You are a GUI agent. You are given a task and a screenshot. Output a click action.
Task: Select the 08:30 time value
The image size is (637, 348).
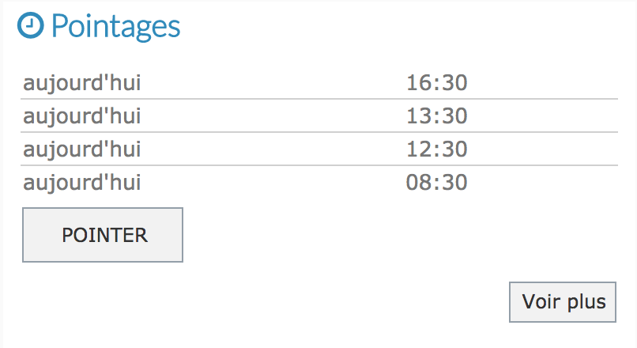point(437,182)
